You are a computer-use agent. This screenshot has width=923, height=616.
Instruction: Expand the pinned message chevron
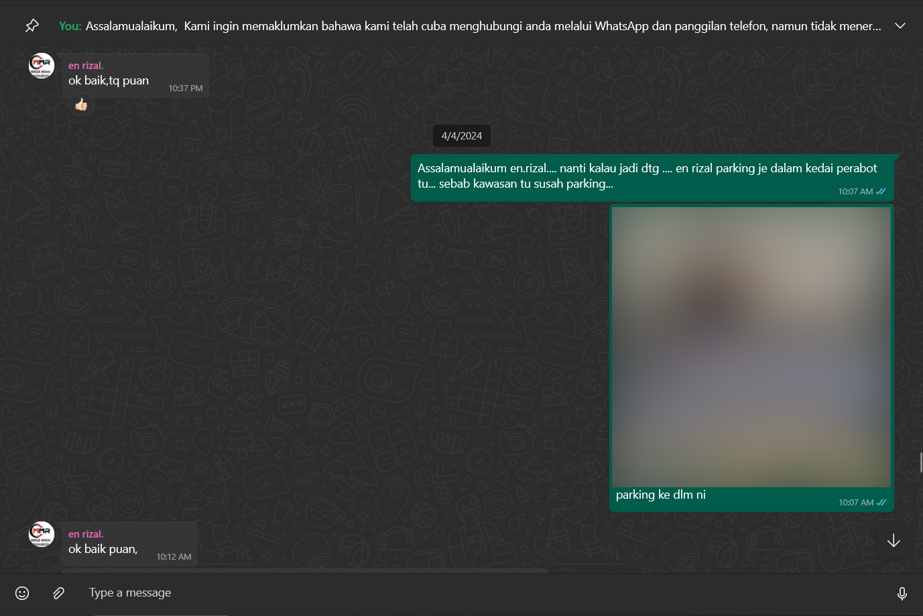900,26
